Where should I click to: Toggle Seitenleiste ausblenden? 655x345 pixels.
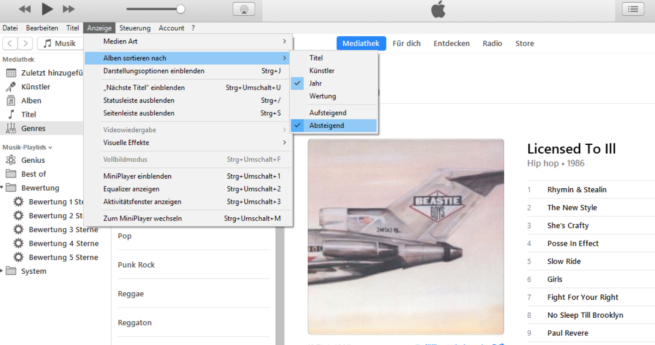pyautogui.click(x=188, y=113)
